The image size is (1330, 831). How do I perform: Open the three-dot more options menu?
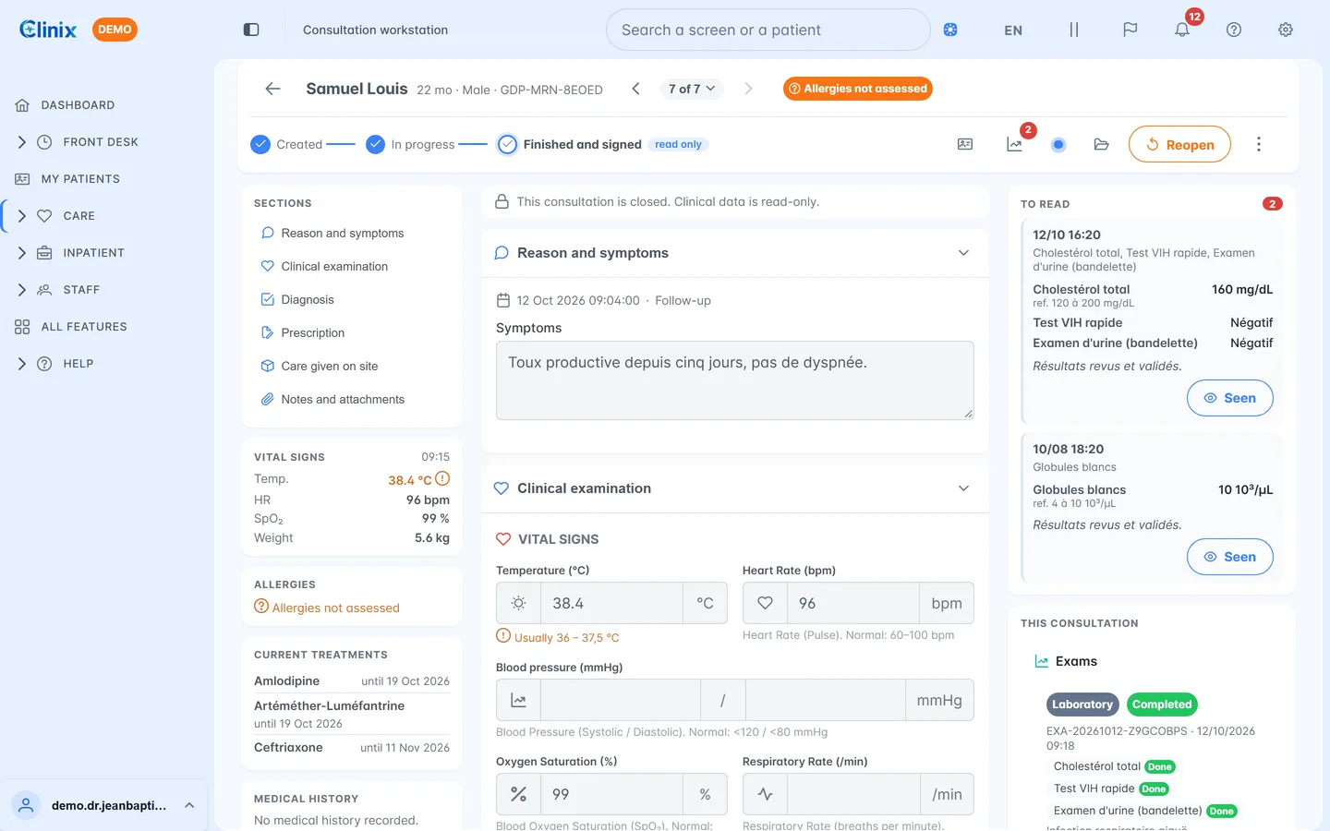pyautogui.click(x=1259, y=144)
